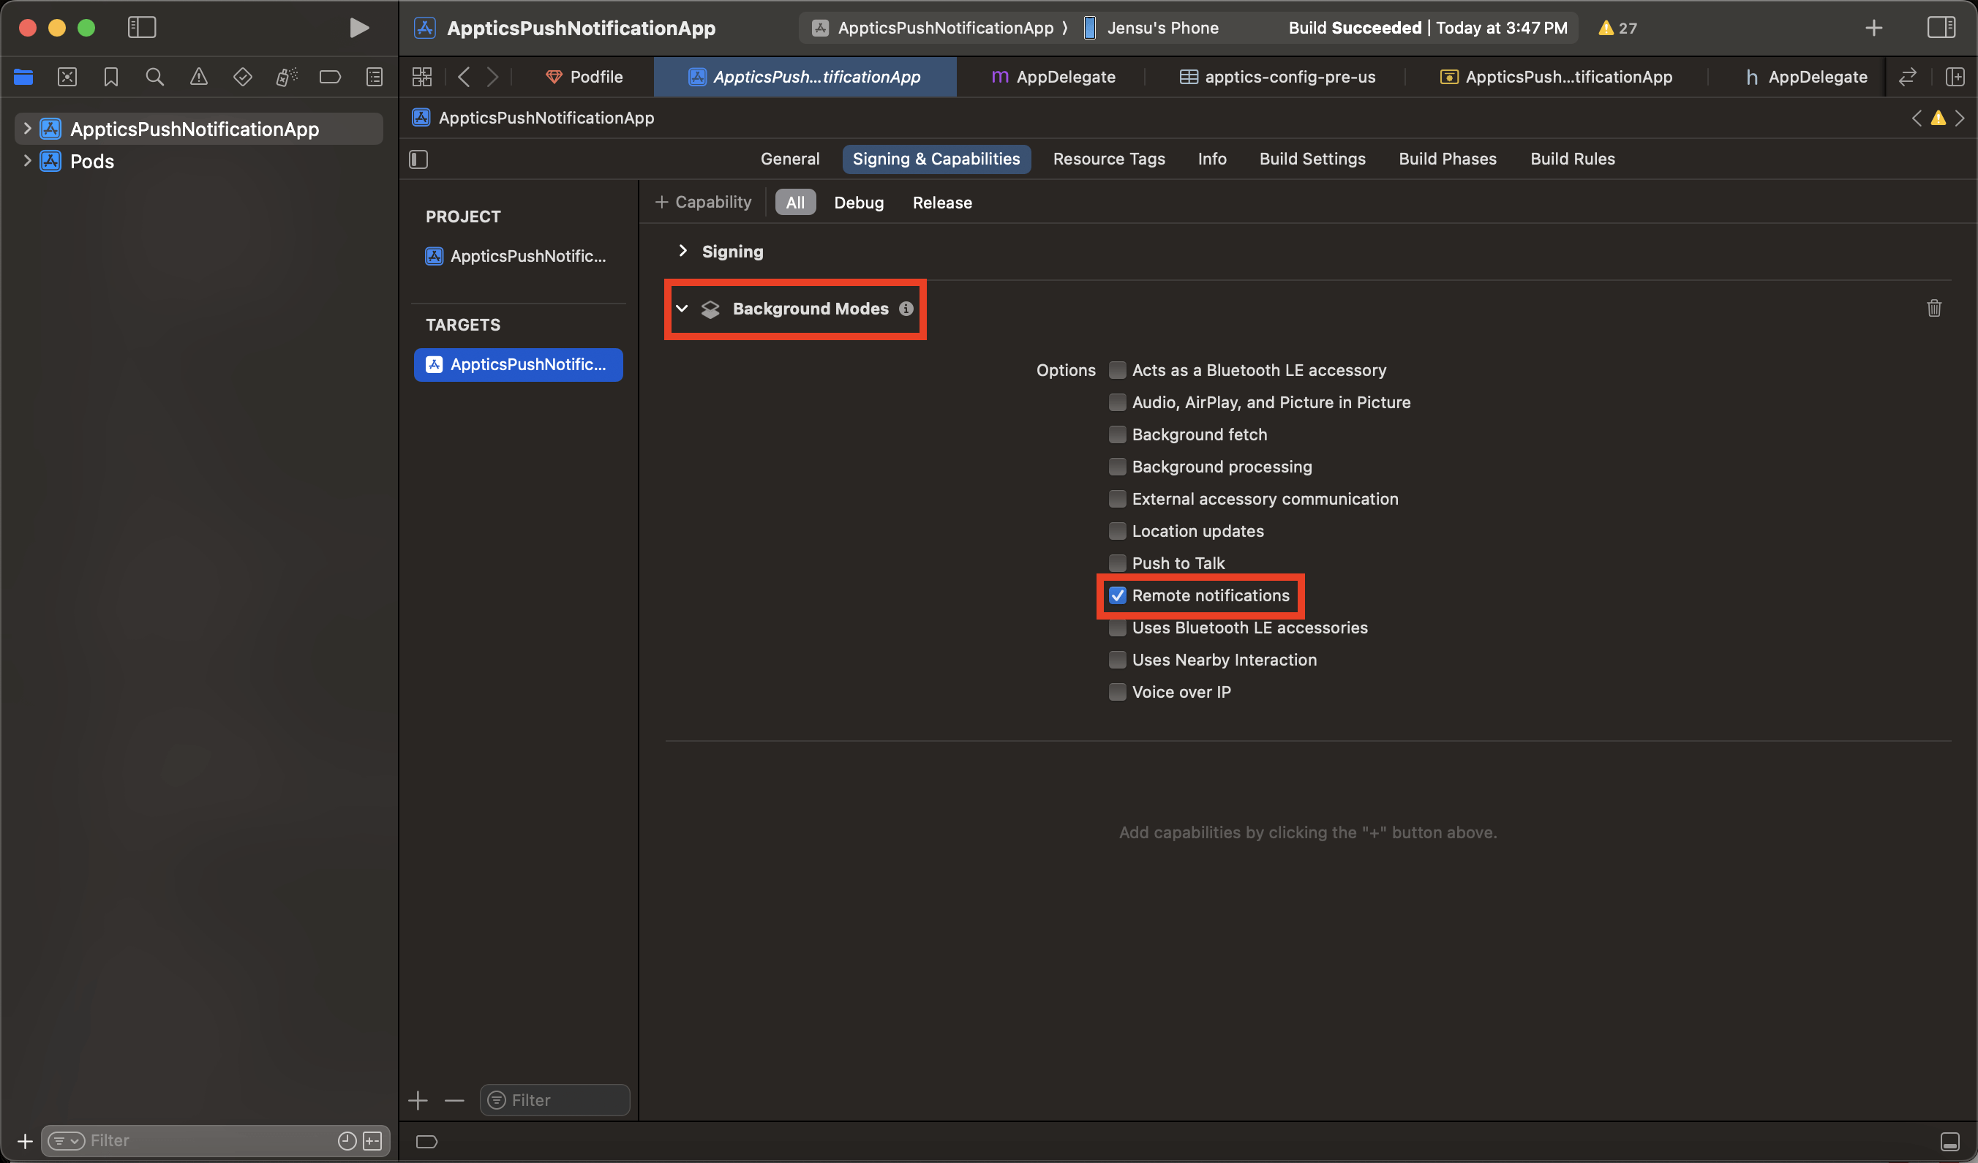Check the Voice over IP option
This screenshot has width=1978, height=1163.
point(1117,692)
